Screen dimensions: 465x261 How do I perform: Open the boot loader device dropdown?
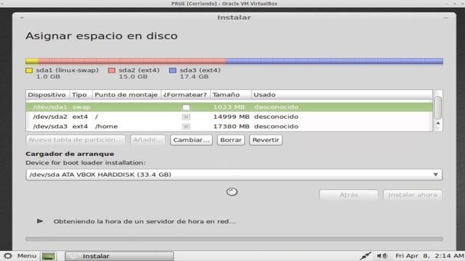point(234,175)
